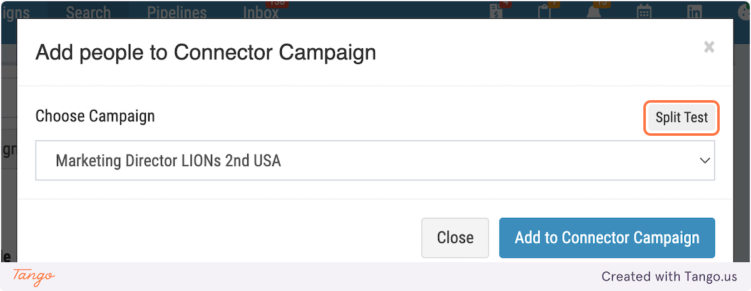751x291 pixels.
Task: Open the bell notifications icon
Action: [593, 11]
